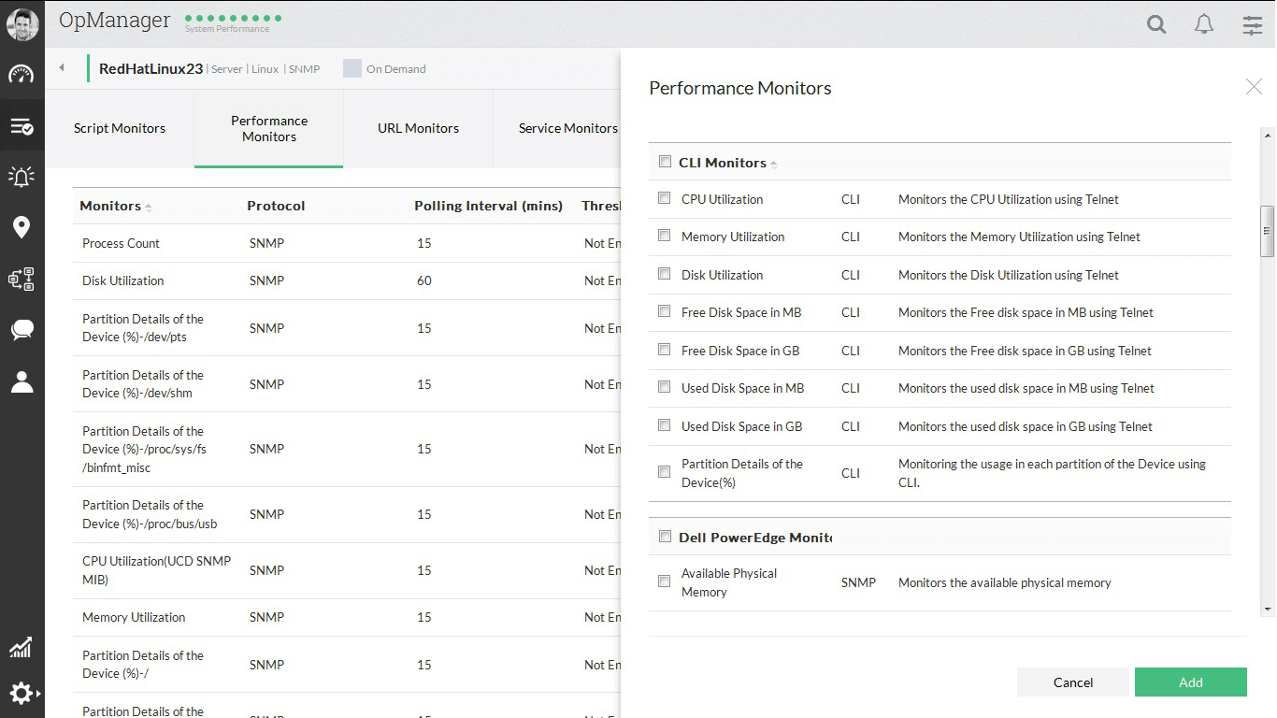Click the alarms siren icon in sidebar
The height and width of the screenshot is (718, 1277).
[x=22, y=176]
